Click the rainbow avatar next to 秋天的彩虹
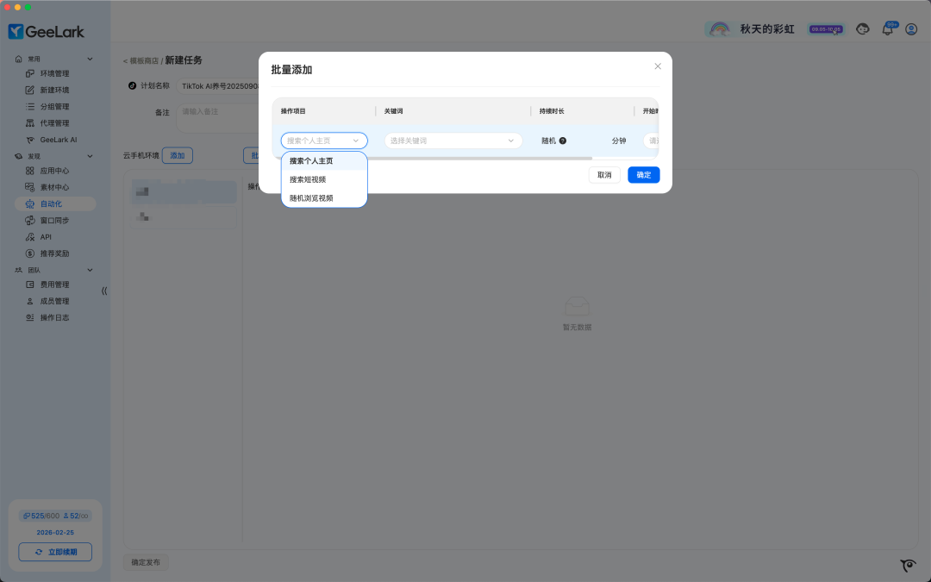The image size is (931, 582). click(x=718, y=29)
